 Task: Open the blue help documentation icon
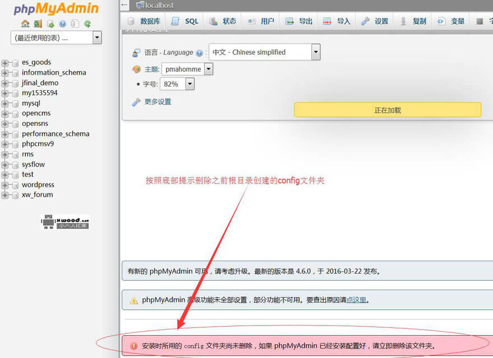[63, 23]
